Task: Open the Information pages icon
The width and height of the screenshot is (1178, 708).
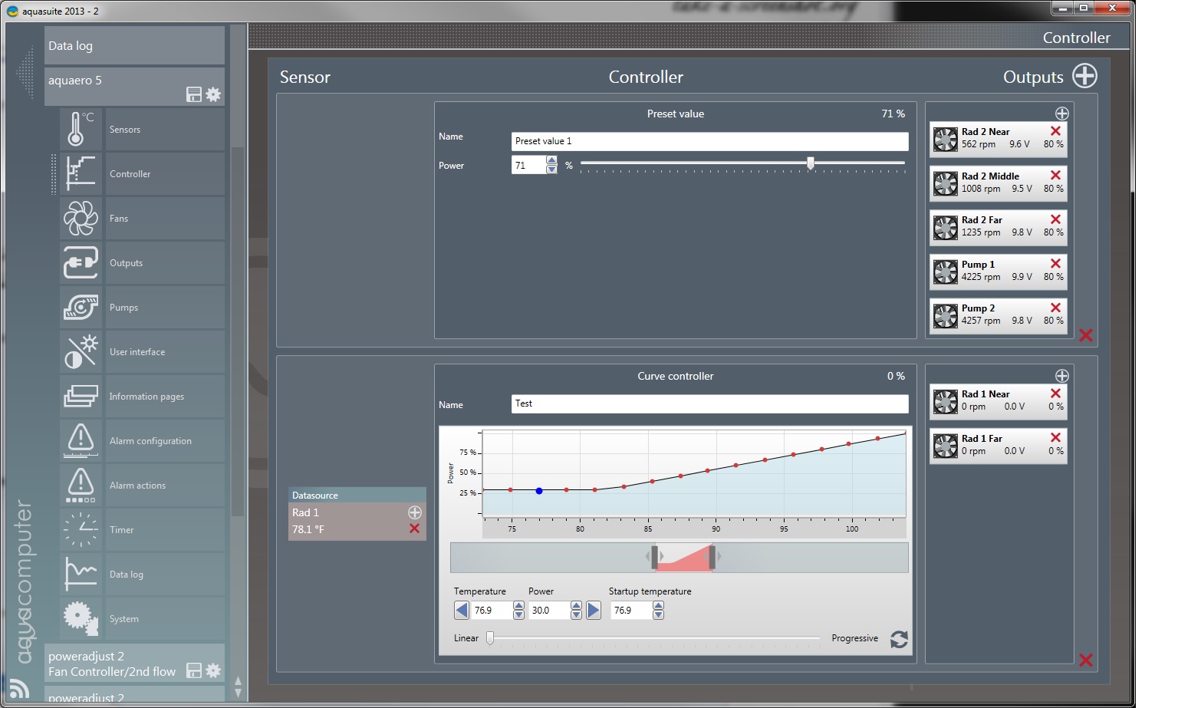Action: tap(81, 396)
